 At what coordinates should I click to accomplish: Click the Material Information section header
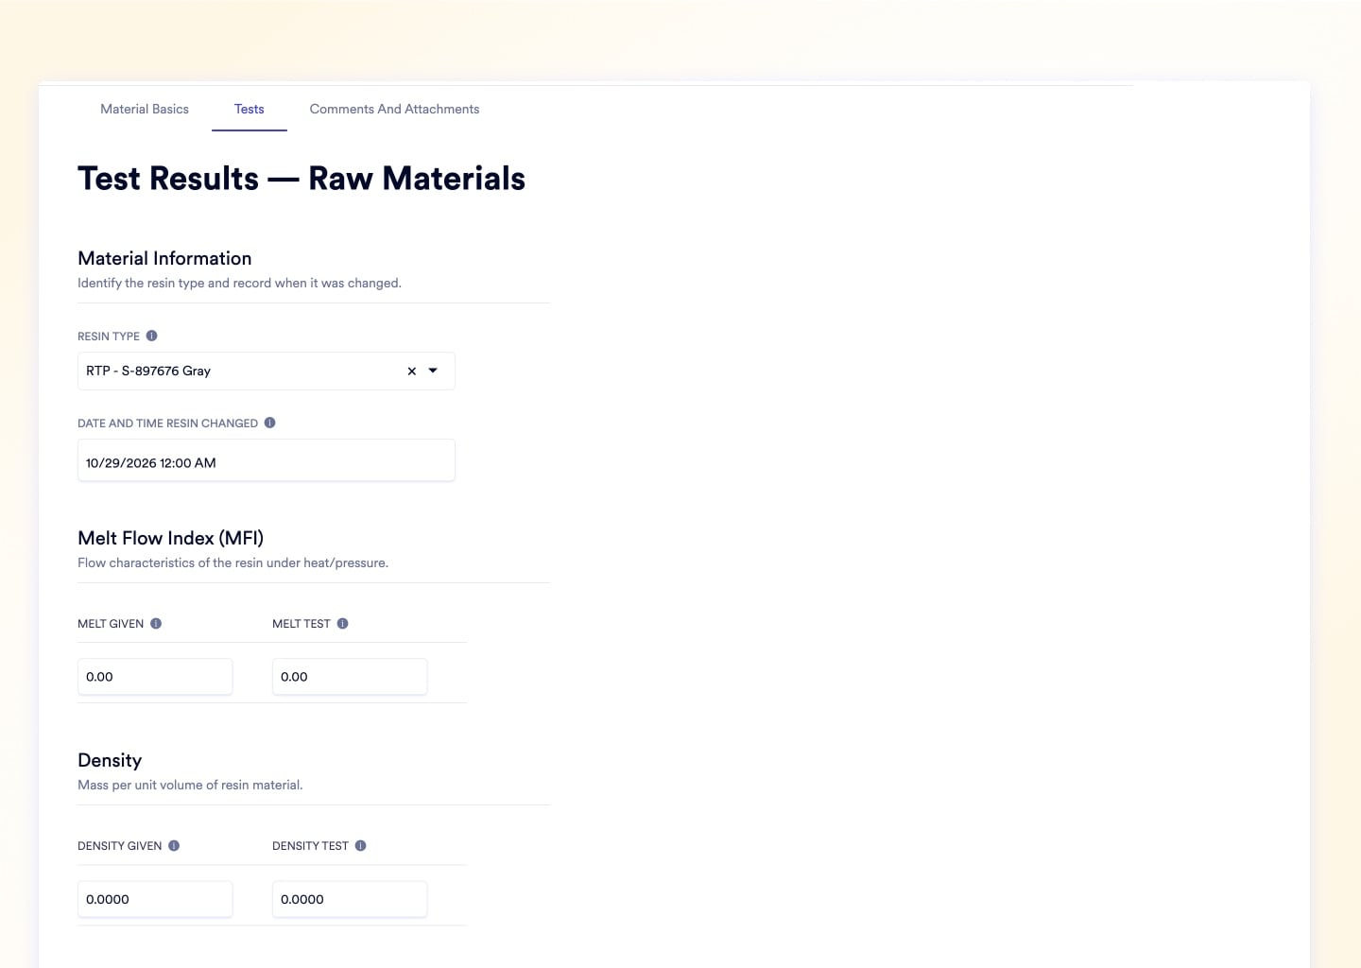[x=164, y=257]
